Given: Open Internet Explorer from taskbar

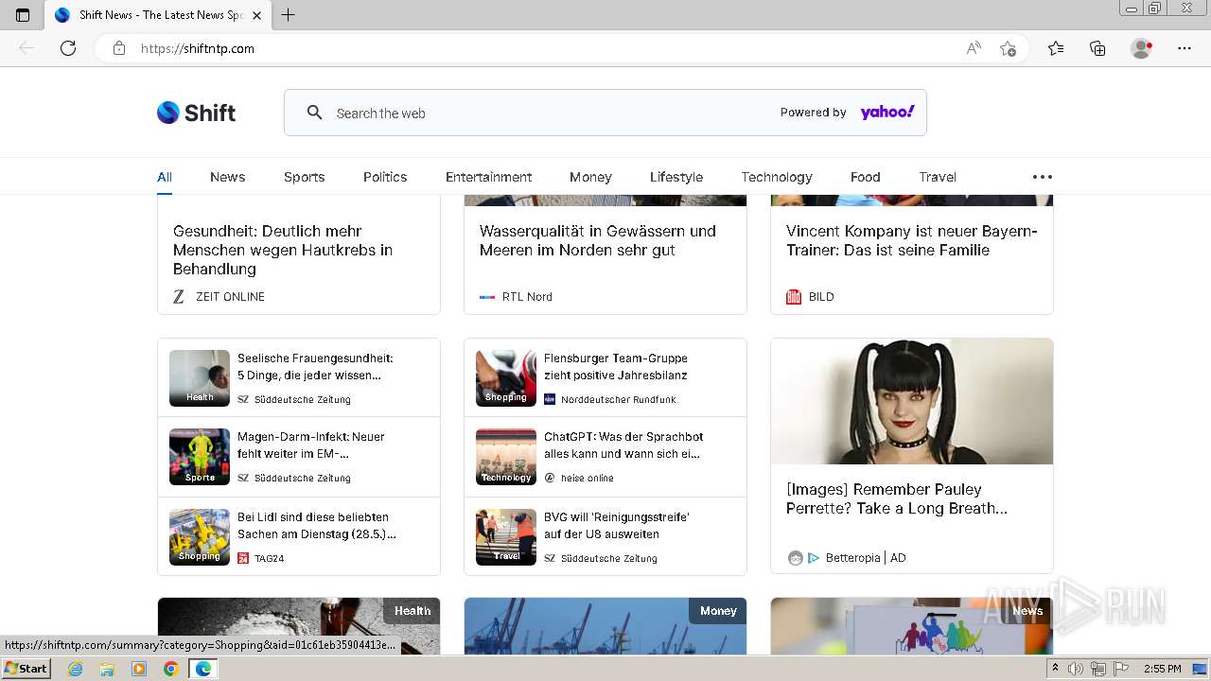Looking at the screenshot, I should click(x=76, y=669).
